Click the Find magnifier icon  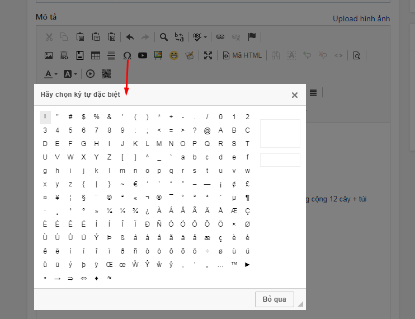point(164,37)
